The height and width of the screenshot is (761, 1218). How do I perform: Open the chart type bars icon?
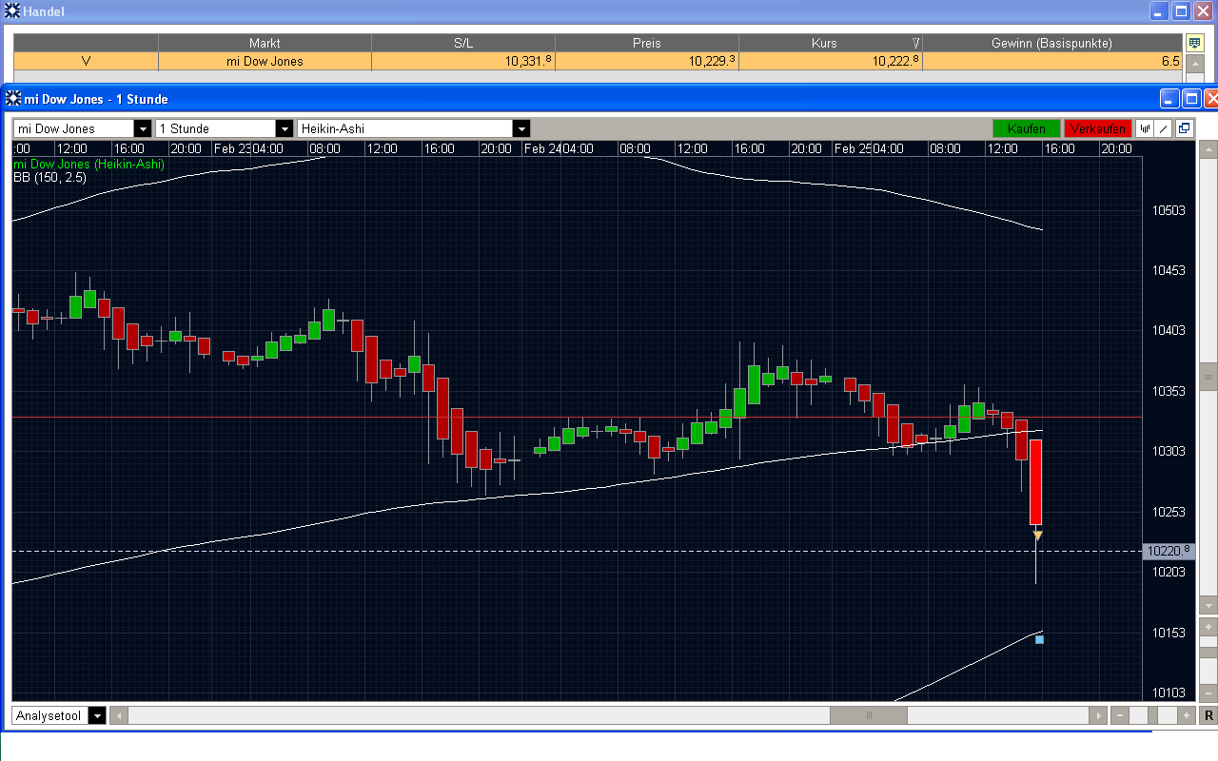pyautogui.click(x=1145, y=128)
